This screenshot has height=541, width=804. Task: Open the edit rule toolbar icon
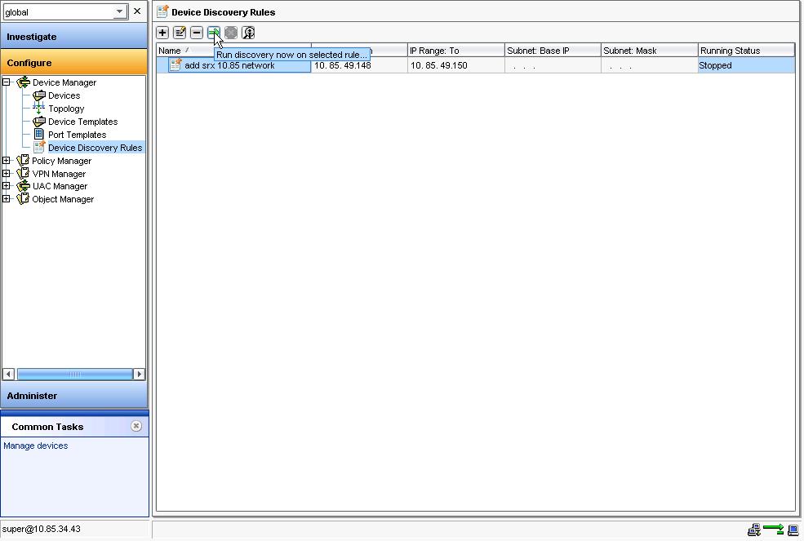pyautogui.click(x=180, y=33)
